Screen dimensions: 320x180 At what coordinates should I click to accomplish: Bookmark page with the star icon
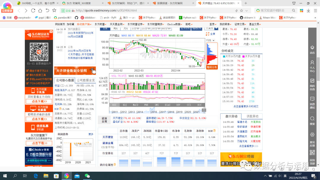point(54,10)
